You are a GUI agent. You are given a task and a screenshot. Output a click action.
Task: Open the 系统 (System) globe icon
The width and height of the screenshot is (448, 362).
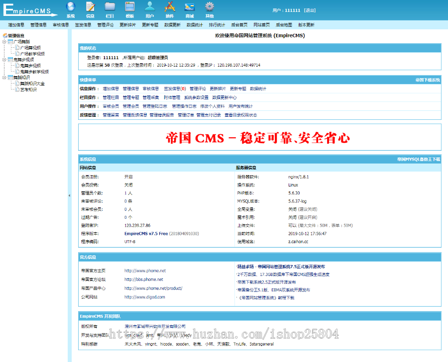coord(70,7)
